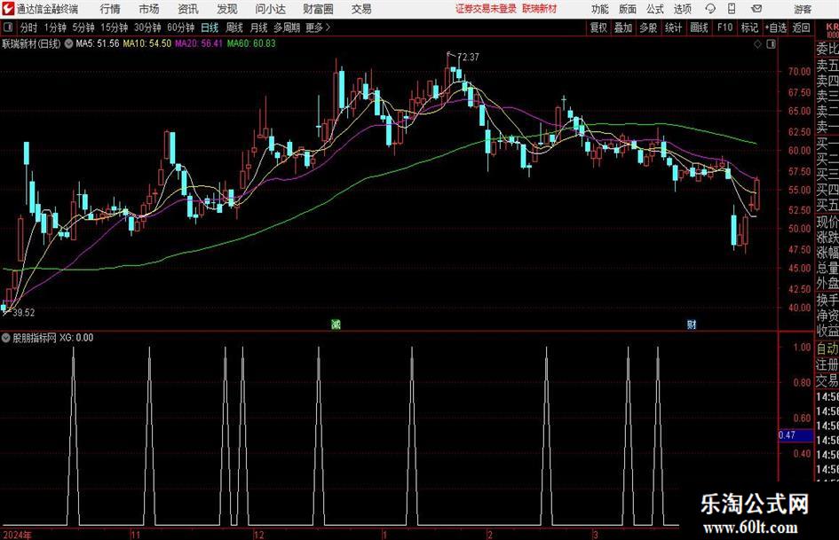Switch to the 月线 monthly tab
Image resolution: width=839 pixels, height=540 pixels.
point(258,27)
